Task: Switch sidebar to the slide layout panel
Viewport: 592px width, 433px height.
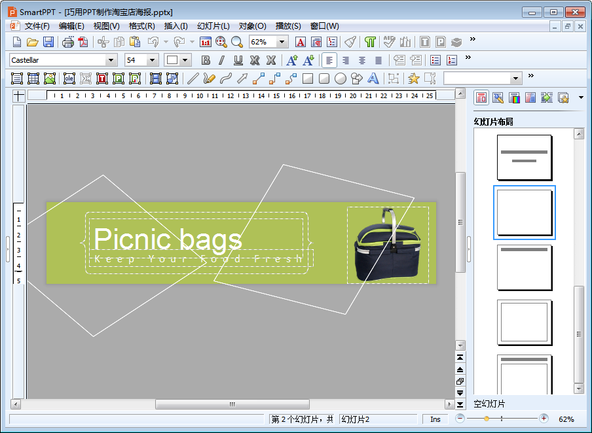Action: pos(481,98)
